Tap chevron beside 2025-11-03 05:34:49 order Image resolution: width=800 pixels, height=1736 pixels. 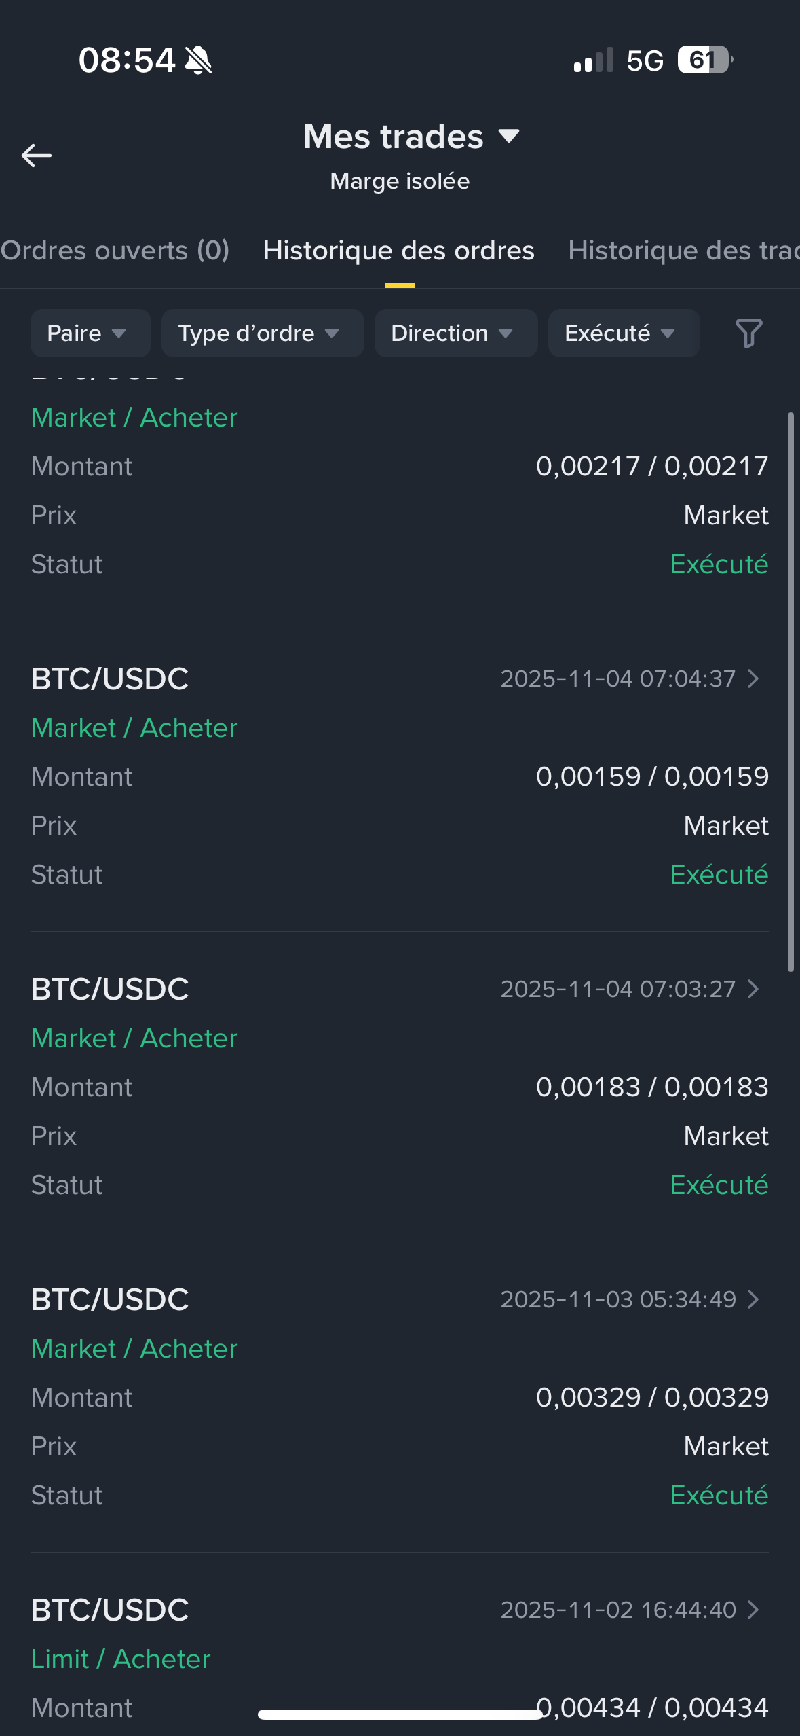[x=753, y=1299]
